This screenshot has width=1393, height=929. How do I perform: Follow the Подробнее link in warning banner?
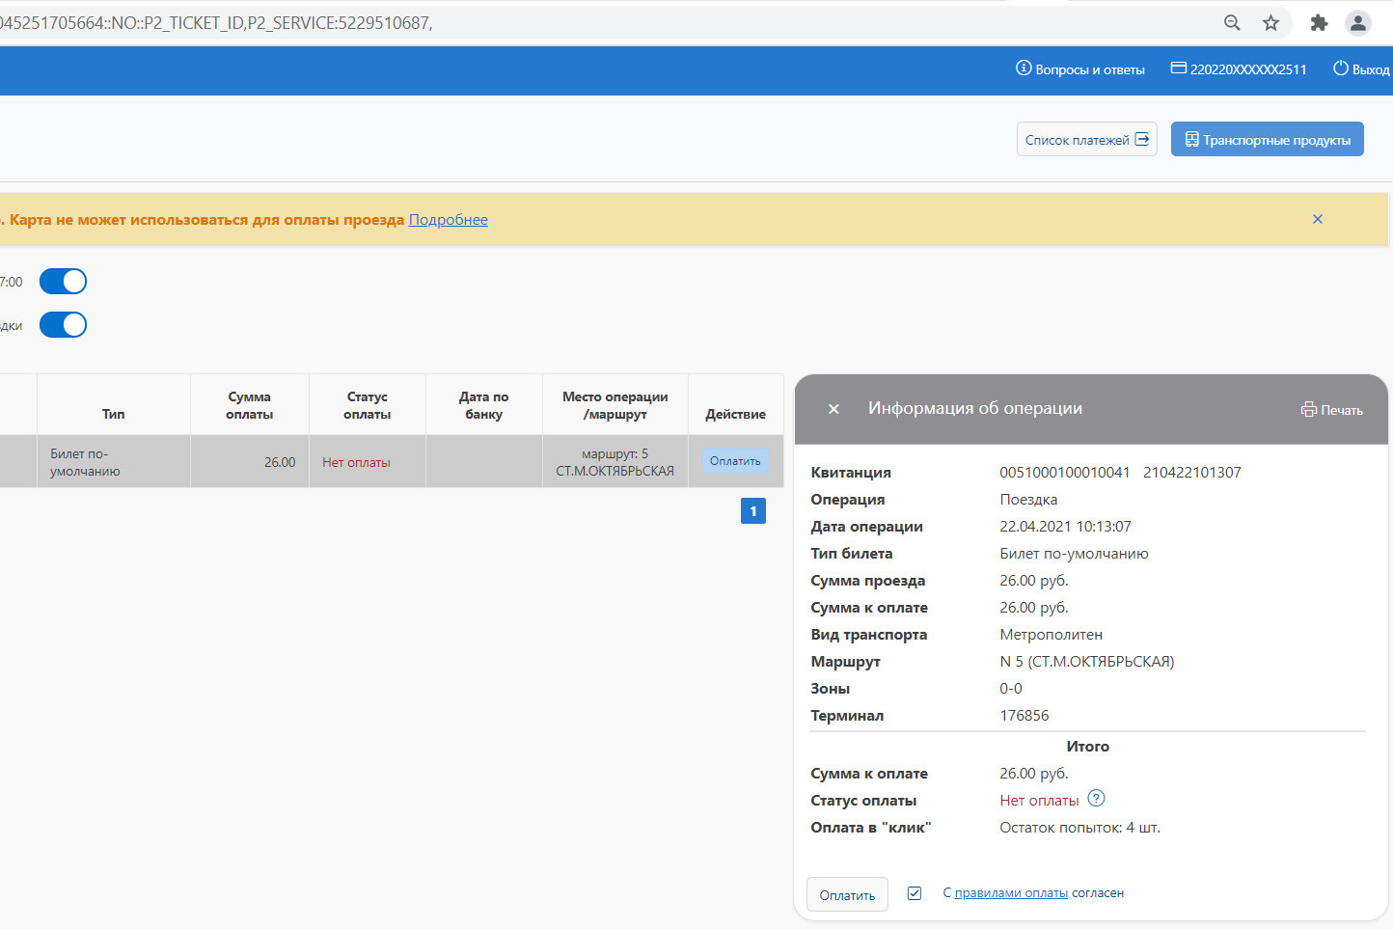(x=449, y=220)
